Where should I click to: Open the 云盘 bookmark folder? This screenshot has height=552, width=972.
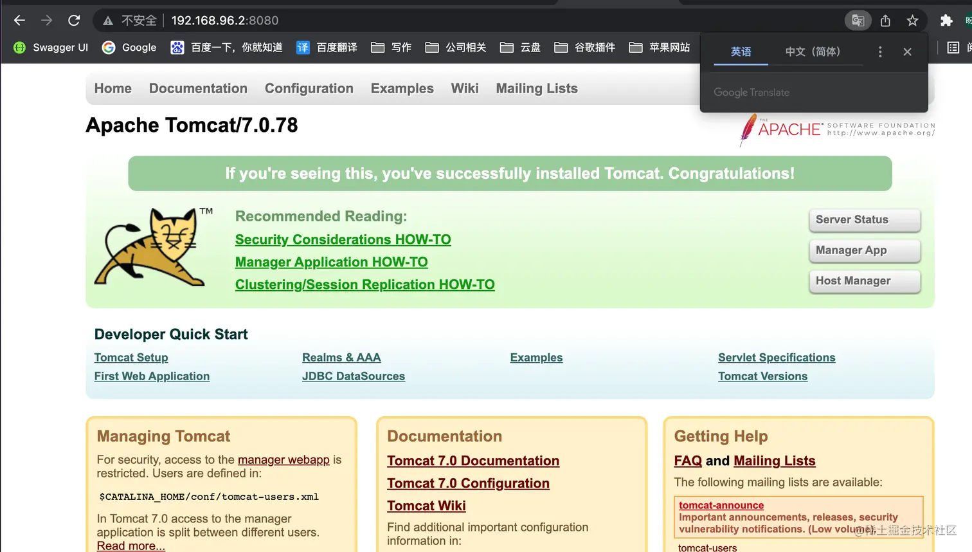tap(520, 48)
